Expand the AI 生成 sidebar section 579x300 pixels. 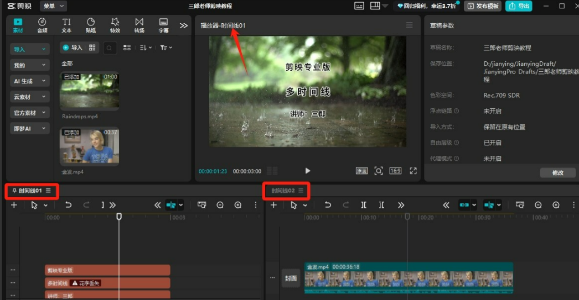29,81
